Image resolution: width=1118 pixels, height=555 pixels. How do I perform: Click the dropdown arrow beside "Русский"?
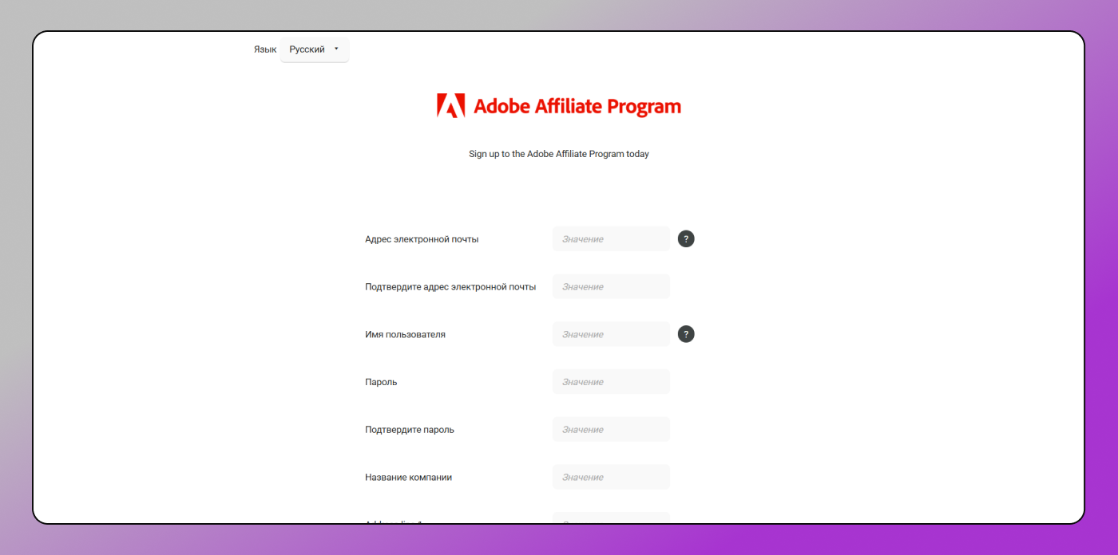tap(338, 49)
